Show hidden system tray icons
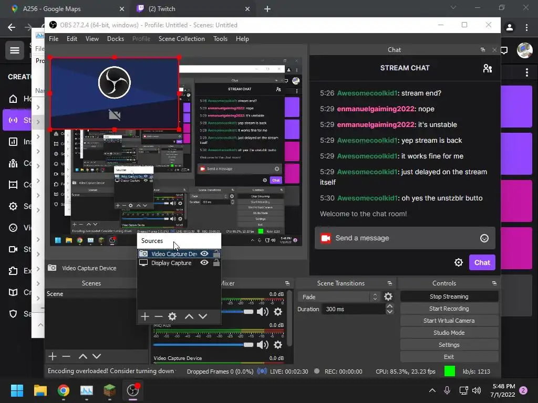Viewport: 538px width, 403px height. [432, 390]
